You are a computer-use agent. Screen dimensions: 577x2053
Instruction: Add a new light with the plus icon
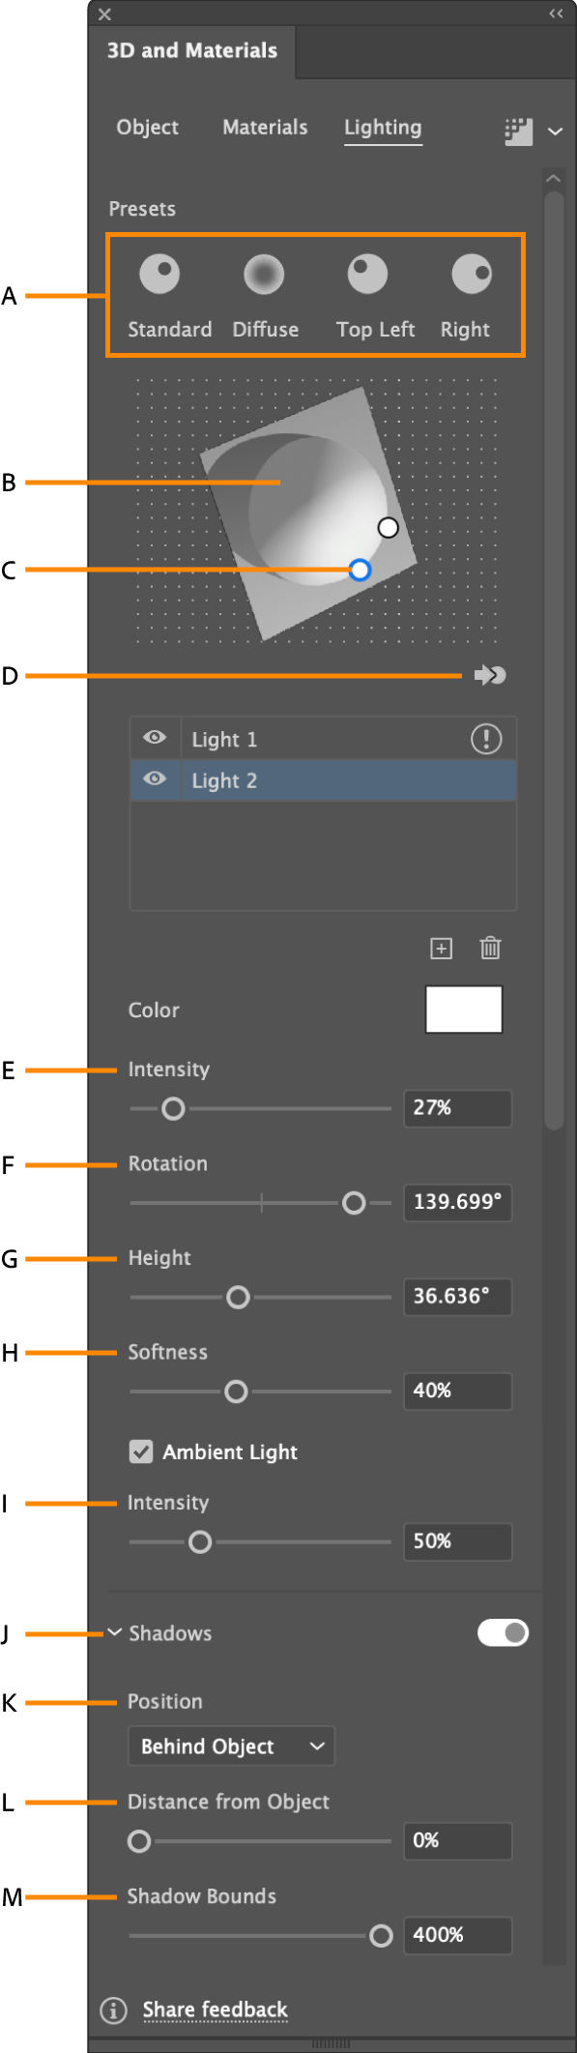pyautogui.click(x=440, y=949)
